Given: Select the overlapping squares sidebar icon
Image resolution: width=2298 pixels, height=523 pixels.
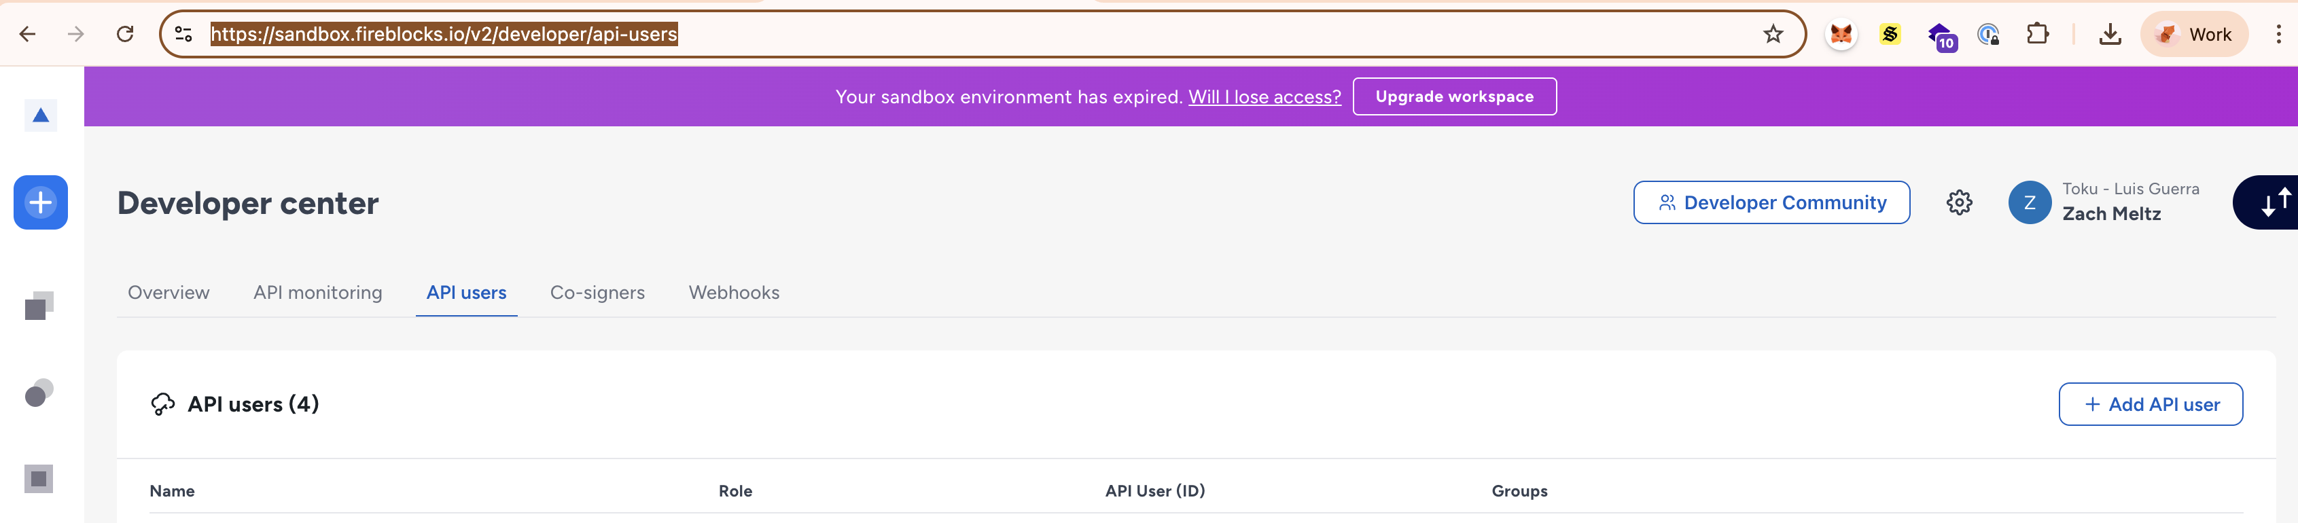Looking at the screenshot, I should coord(39,305).
